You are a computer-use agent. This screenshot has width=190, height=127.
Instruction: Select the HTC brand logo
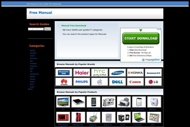(100, 73)
